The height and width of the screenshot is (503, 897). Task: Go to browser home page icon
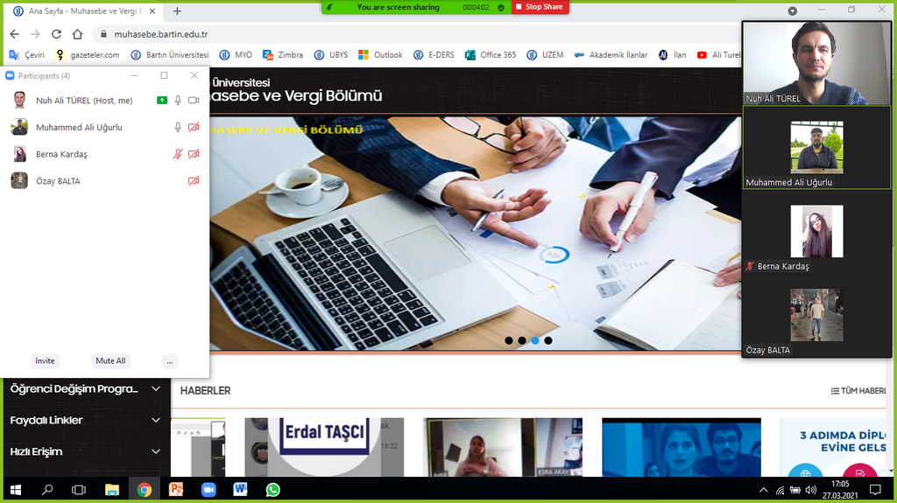pyautogui.click(x=77, y=34)
